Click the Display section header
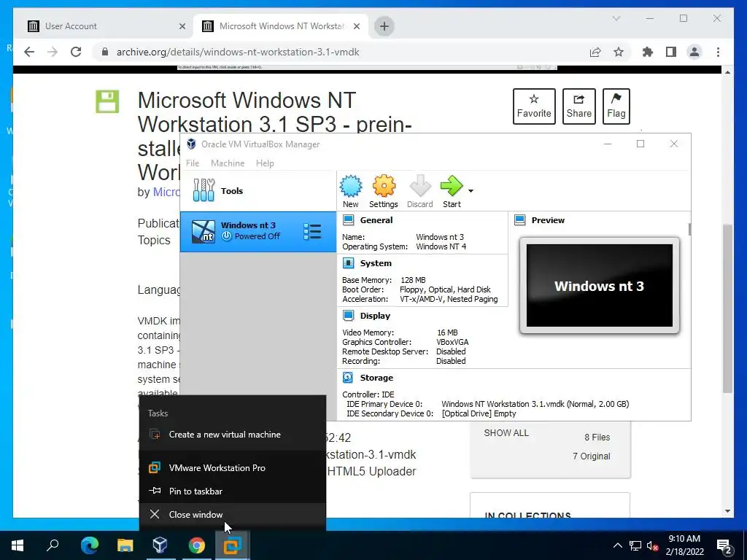 pyautogui.click(x=375, y=315)
